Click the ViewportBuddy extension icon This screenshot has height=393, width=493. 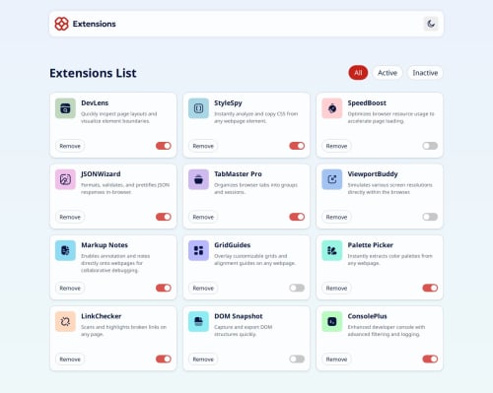(x=332, y=179)
